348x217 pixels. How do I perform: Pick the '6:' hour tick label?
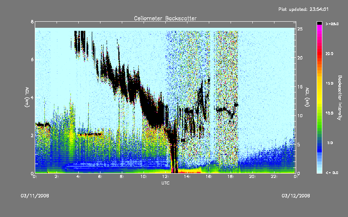(x=100, y=177)
